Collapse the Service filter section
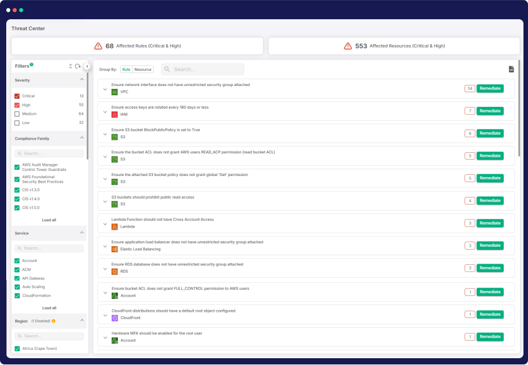Screen dimensions: 528x365 coord(82,233)
